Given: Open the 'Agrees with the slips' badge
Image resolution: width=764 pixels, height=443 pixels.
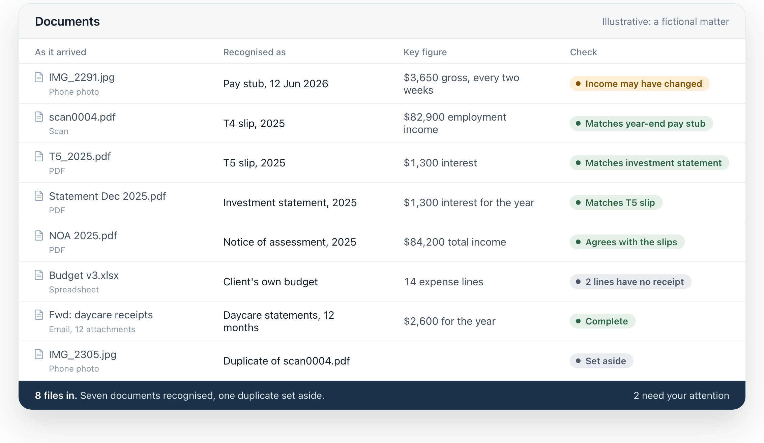Looking at the screenshot, I should [627, 242].
